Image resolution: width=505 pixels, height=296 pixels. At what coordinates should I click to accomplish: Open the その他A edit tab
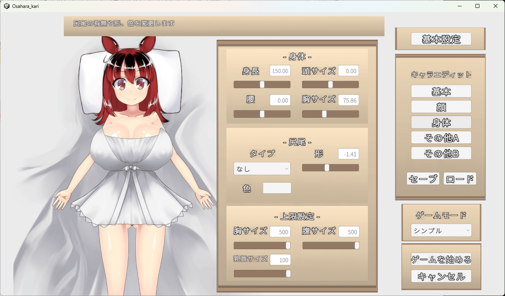point(441,137)
